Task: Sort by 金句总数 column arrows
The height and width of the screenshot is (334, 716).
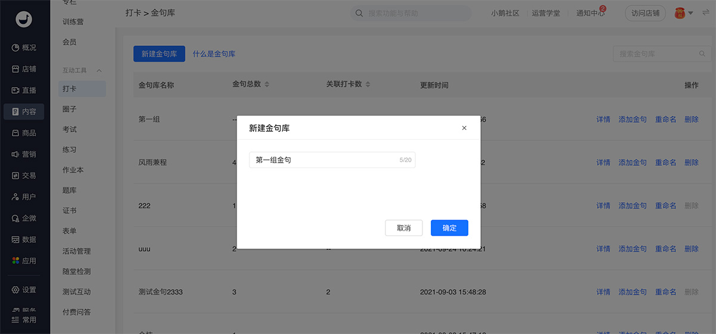Action: pos(267,85)
